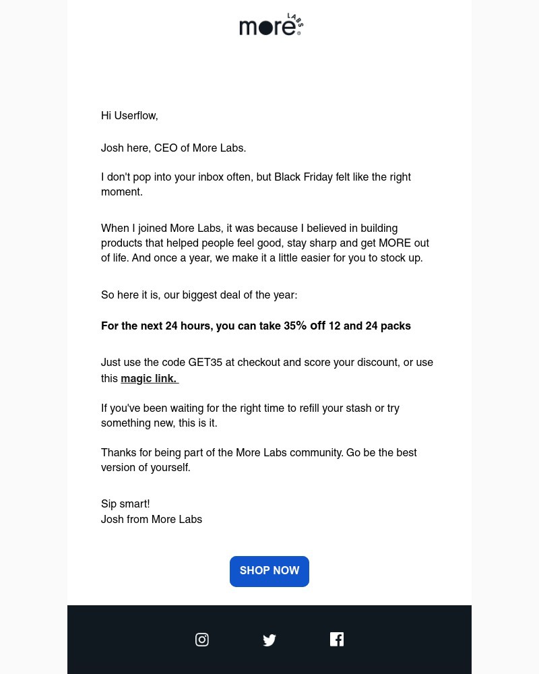Click the SHOP NOW button

tap(269, 571)
